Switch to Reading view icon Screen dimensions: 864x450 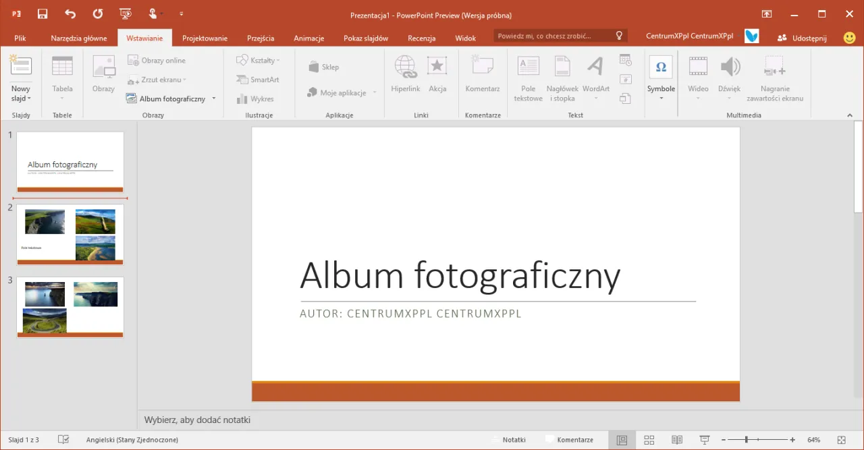677,440
